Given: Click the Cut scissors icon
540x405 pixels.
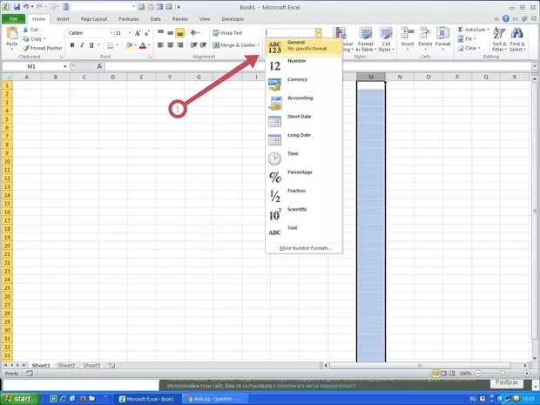Looking at the screenshot, I should click(x=26, y=30).
